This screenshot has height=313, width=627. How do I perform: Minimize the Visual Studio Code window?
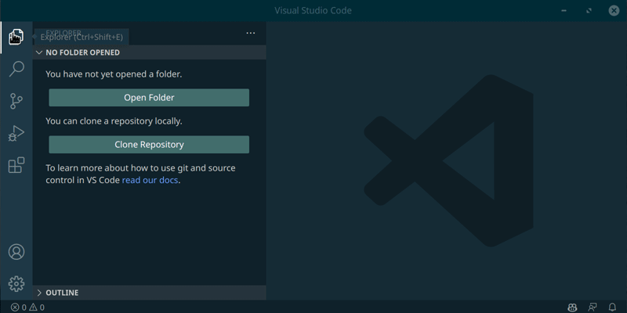click(564, 11)
